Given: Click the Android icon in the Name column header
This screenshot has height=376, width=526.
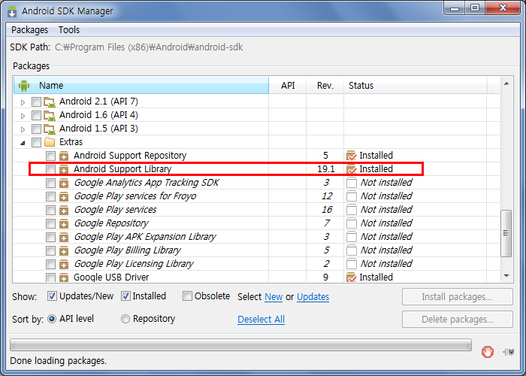Looking at the screenshot, I should point(24,86).
